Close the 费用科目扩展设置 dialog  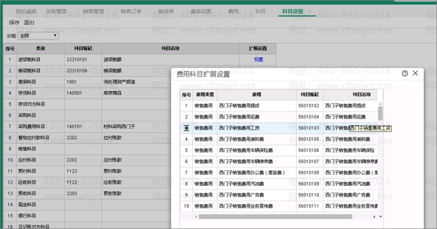[415, 73]
